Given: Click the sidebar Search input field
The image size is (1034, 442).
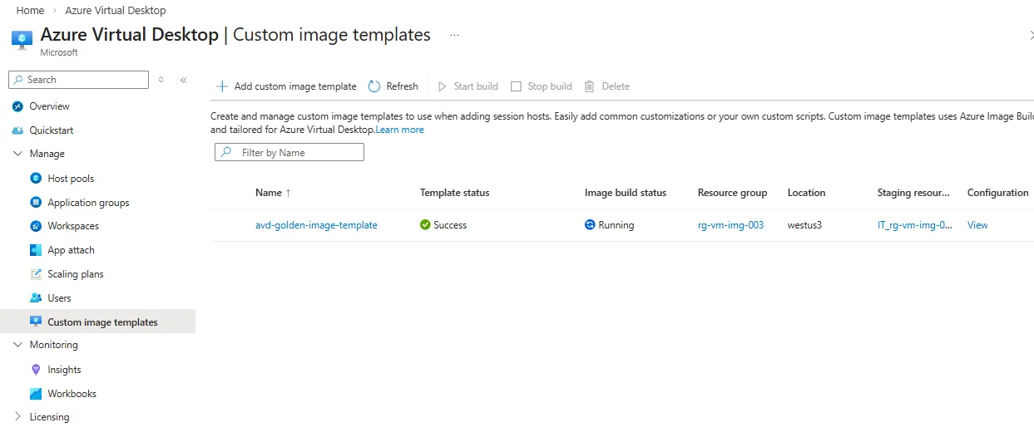Looking at the screenshot, I should (x=78, y=80).
